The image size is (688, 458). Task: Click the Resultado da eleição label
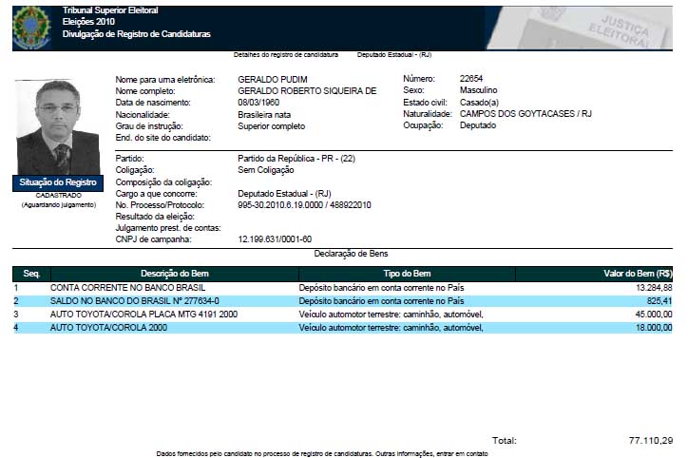(155, 217)
